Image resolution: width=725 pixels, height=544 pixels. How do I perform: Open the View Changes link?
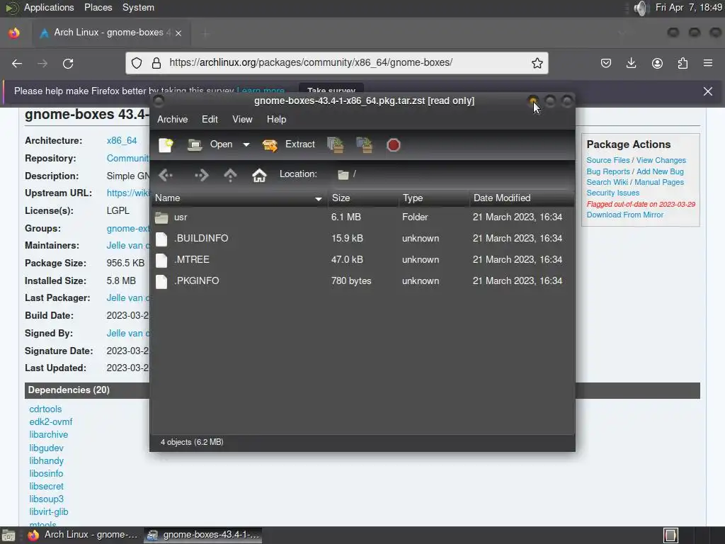(x=661, y=160)
